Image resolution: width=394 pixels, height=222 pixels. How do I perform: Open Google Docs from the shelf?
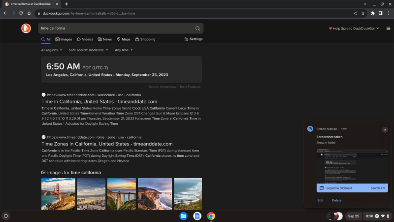[x=197, y=216]
